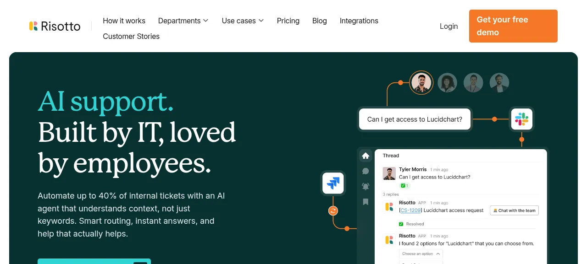Open the Choose an option dropdown

(x=421, y=253)
